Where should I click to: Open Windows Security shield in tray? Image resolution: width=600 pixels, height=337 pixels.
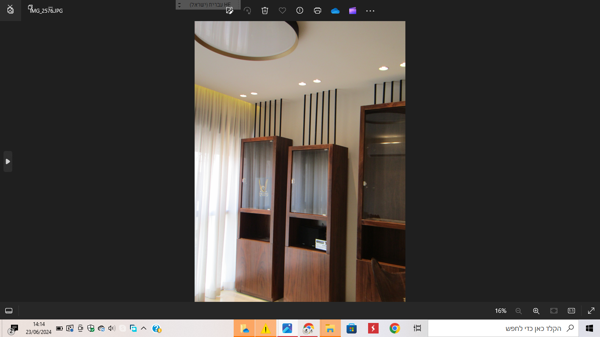click(x=91, y=328)
